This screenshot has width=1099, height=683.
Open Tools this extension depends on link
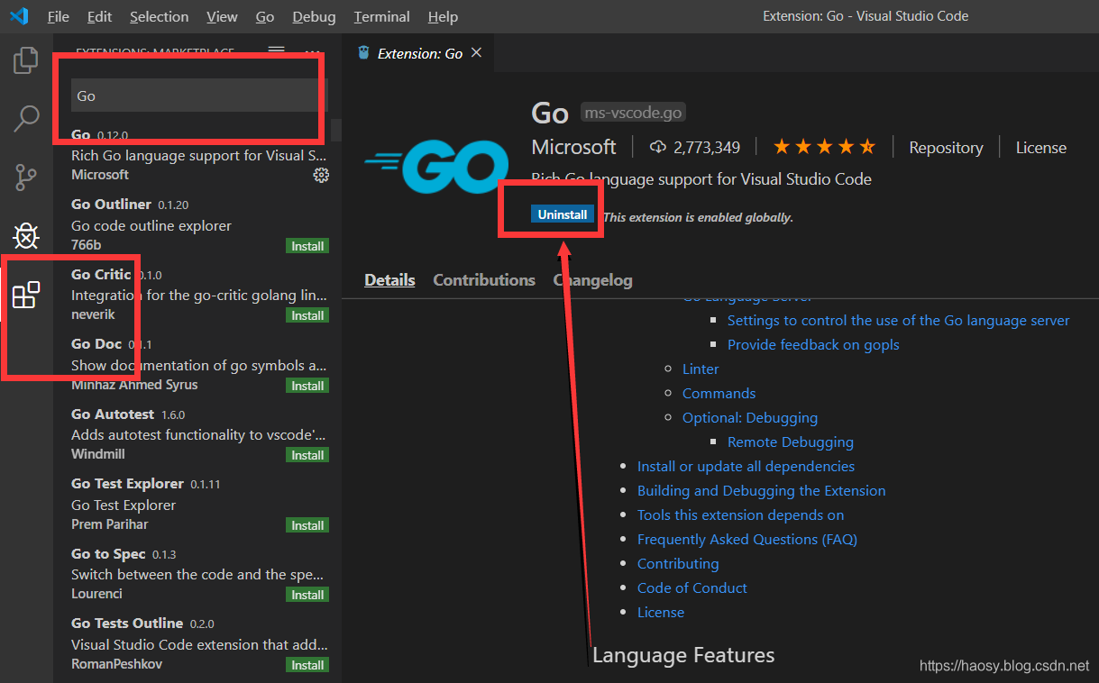740,515
